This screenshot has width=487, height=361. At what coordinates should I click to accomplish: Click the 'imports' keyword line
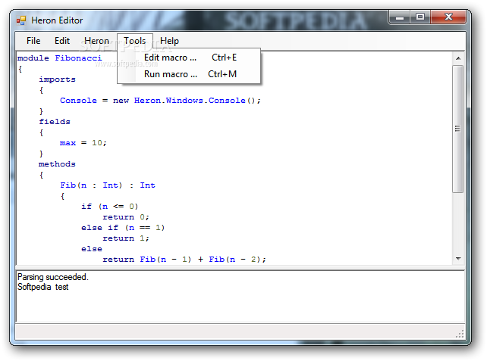coord(57,79)
